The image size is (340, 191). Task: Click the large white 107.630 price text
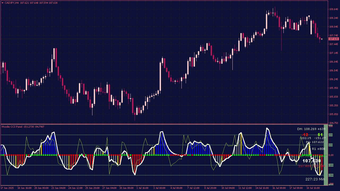(x=312, y=161)
